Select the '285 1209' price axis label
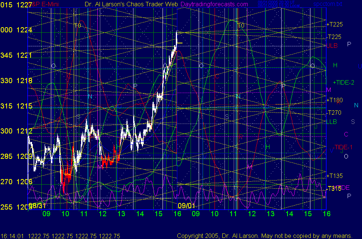Viewport: 362px width, 239px height. (x=16, y=156)
